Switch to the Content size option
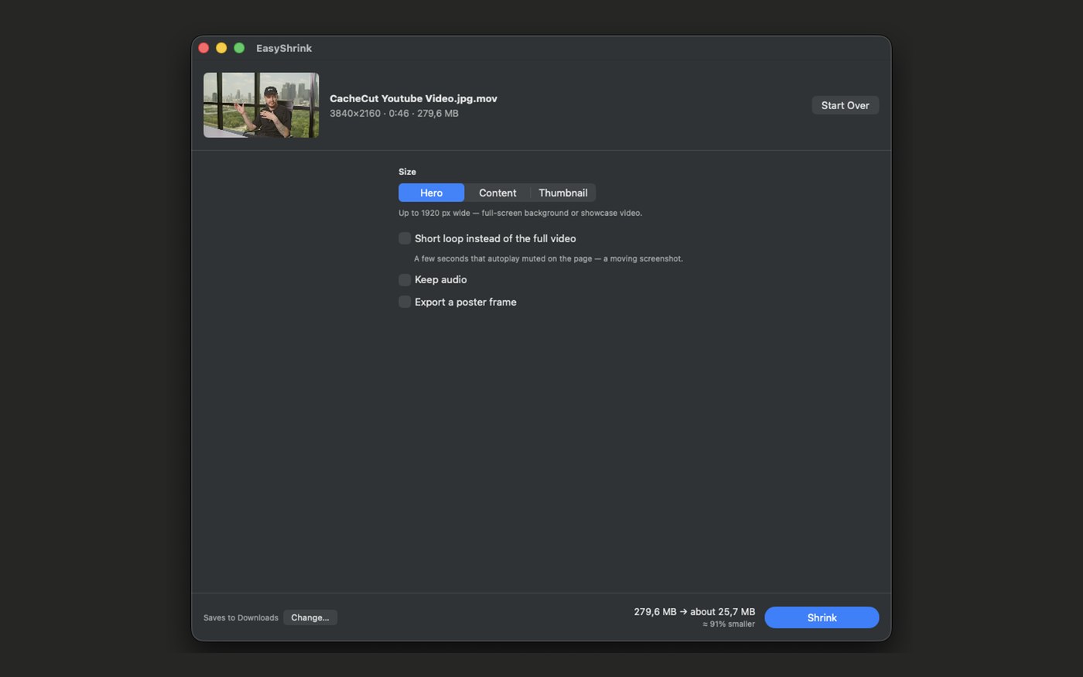 (497, 193)
